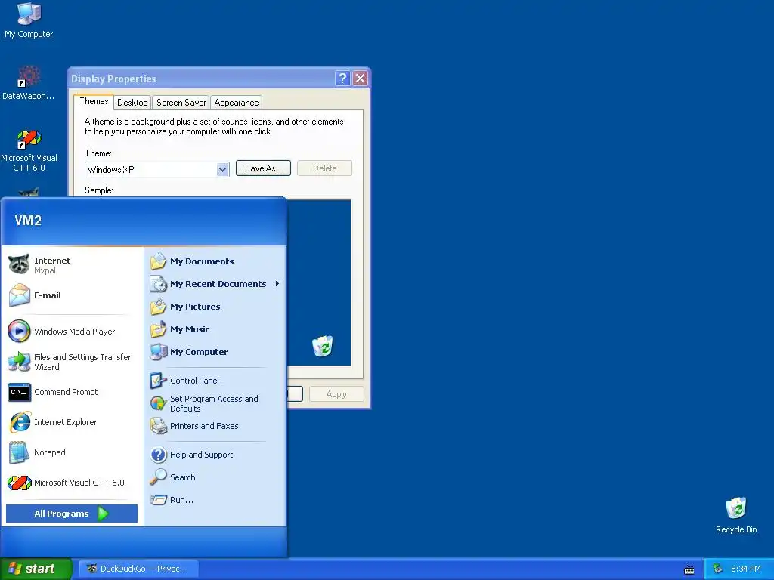
Task: Open the Theme dropdown list
Action: pyautogui.click(x=223, y=170)
